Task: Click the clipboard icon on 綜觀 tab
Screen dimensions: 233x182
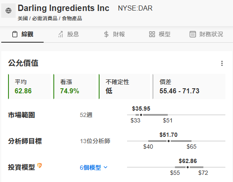Action: click(15, 34)
